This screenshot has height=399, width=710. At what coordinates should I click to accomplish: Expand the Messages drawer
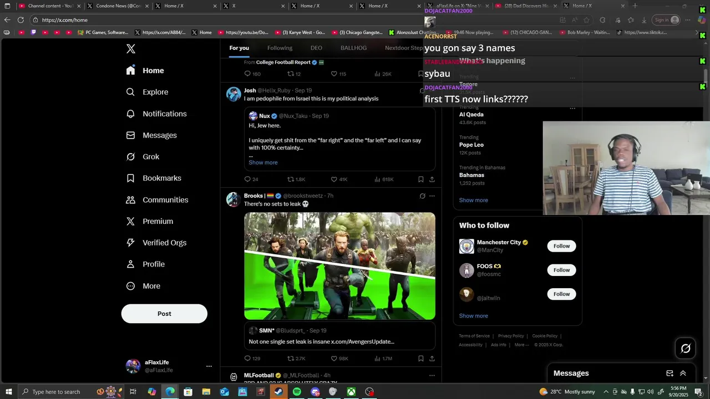[683, 374]
